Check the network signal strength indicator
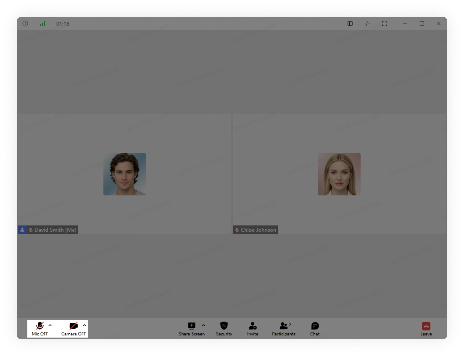464x356 pixels. coord(42,24)
